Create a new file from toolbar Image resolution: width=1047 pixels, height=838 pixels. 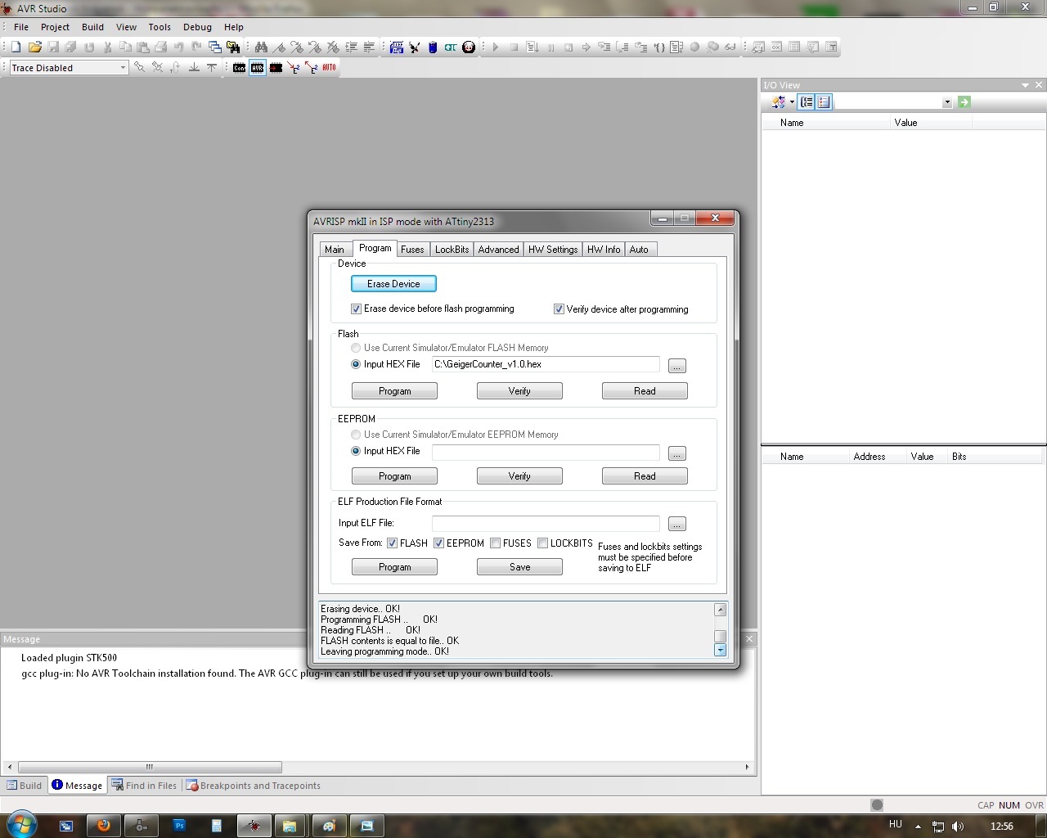[x=16, y=47]
